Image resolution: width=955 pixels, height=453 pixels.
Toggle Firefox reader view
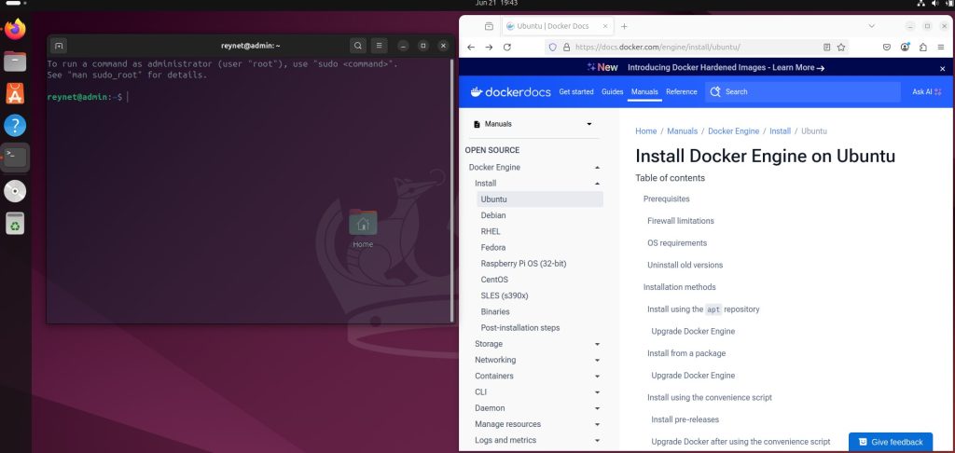pyautogui.click(x=826, y=47)
